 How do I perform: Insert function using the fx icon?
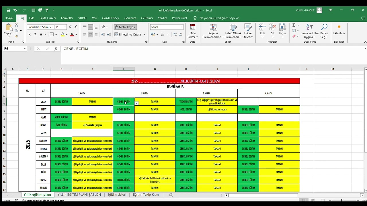pyautogui.click(x=56, y=49)
